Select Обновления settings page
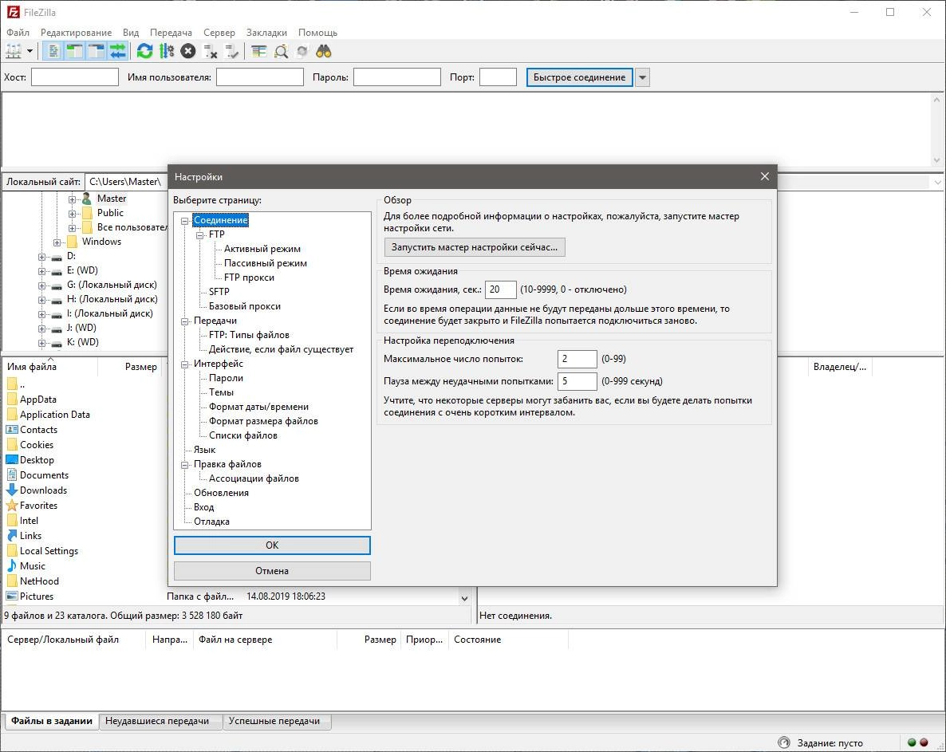The height and width of the screenshot is (752, 946). tap(221, 493)
